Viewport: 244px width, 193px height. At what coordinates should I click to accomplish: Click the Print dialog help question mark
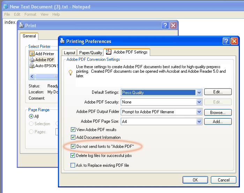165,25
